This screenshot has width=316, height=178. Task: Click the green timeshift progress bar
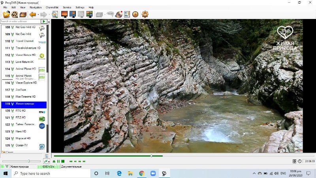(108, 156)
